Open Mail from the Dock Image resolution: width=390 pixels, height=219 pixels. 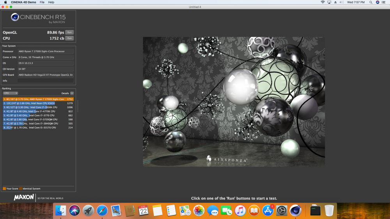click(116, 210)
